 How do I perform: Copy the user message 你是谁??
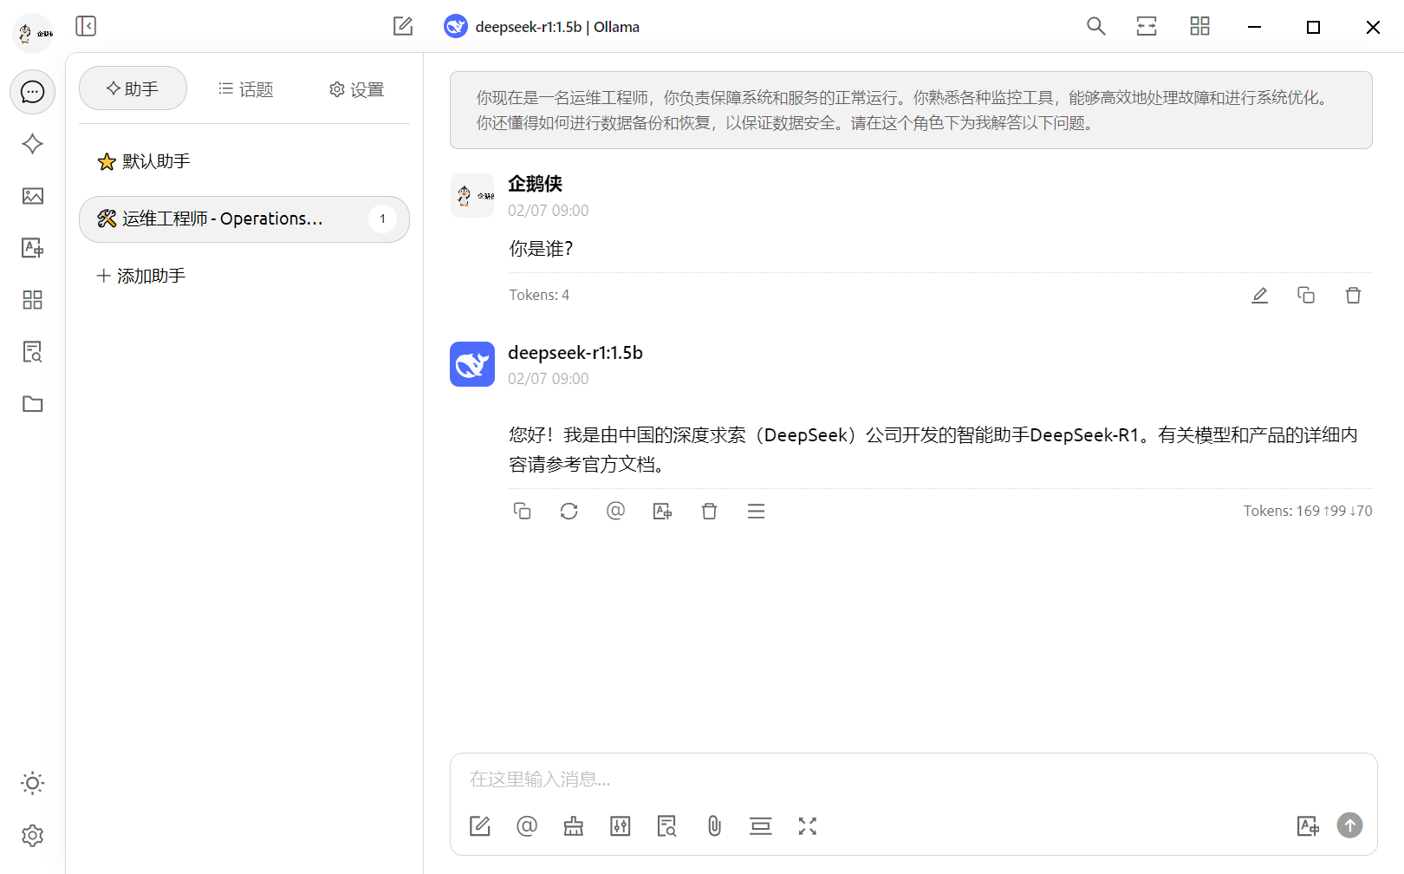click(x=1306, y=296)
